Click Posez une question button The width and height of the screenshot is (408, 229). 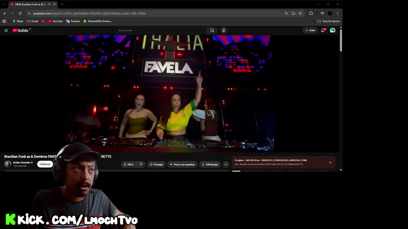[x=182, y=164]
